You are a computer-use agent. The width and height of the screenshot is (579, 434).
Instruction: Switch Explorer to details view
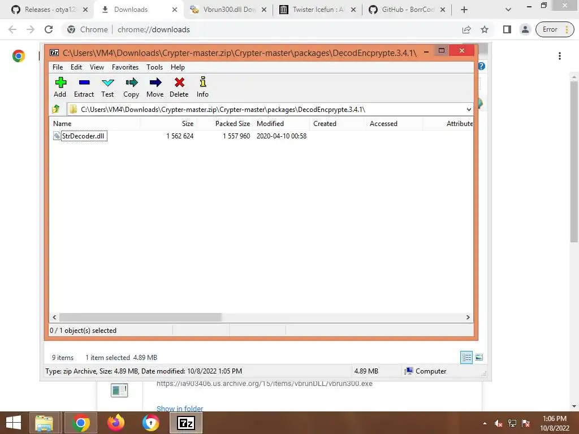coord(466,357)
